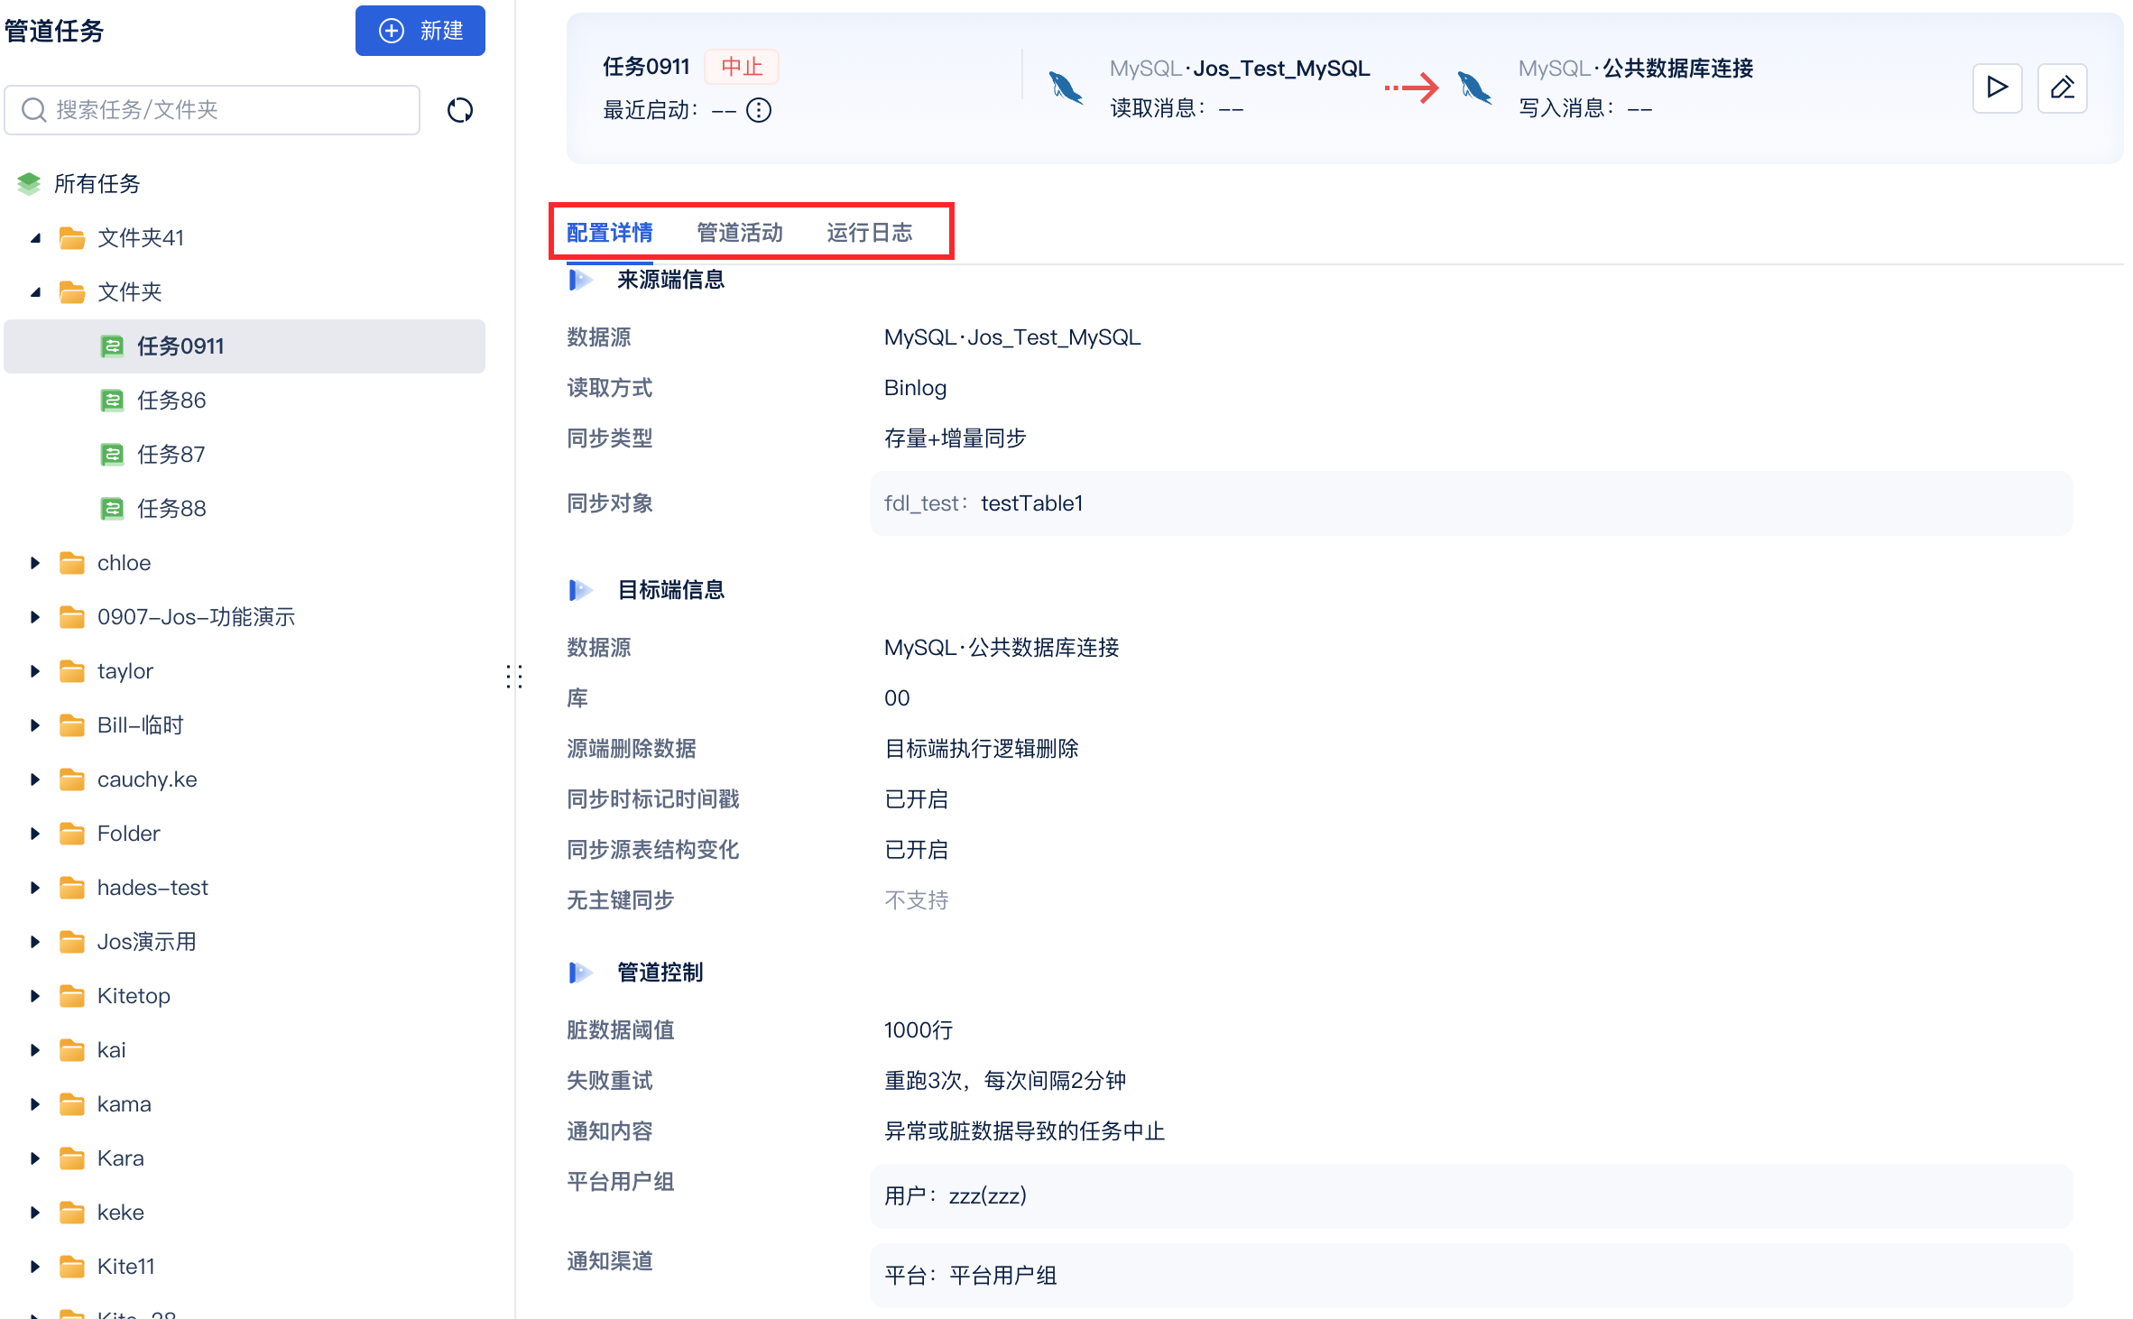Click the 来源端信息 section arrow icon
This screenshot has width=2133, height=1319.
pos(580,280)
